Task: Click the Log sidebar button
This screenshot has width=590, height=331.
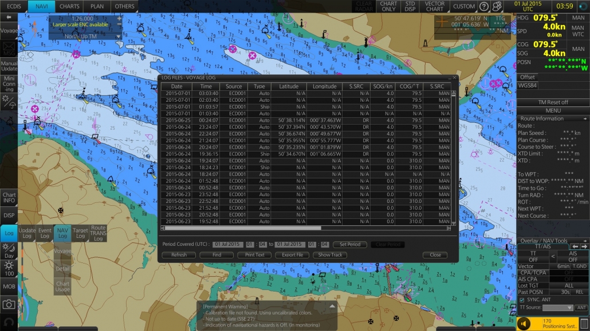Action: [9, 233]
